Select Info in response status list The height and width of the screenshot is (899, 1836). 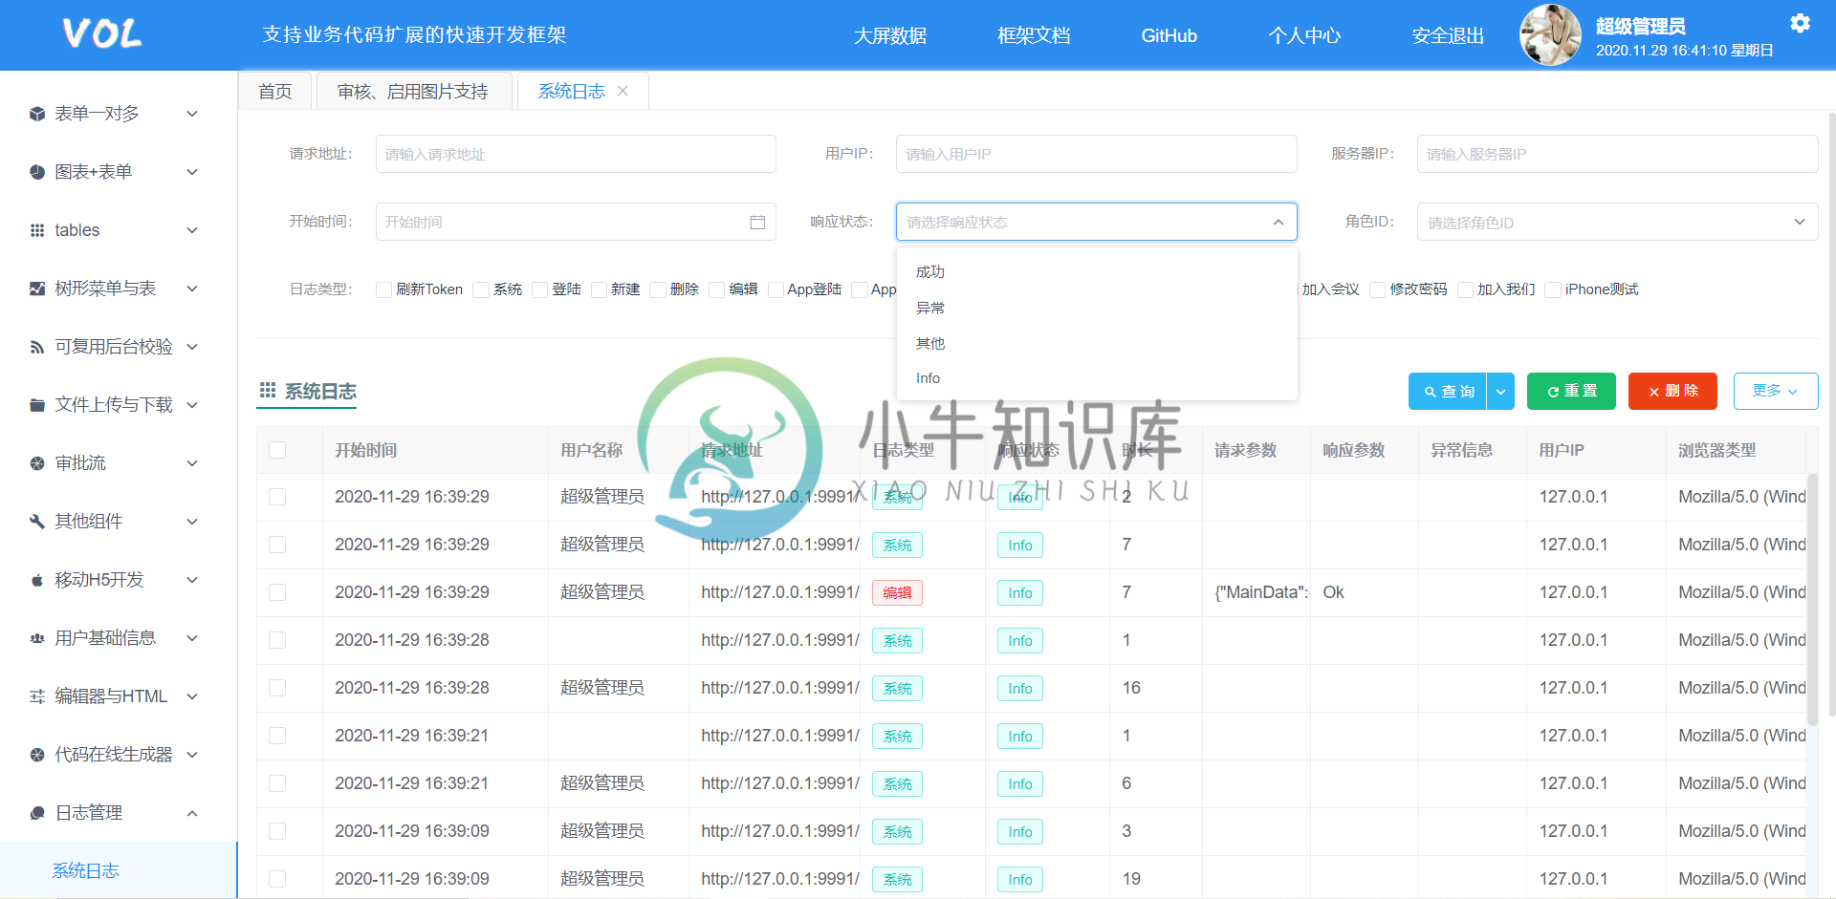[x=1096, y=378]
